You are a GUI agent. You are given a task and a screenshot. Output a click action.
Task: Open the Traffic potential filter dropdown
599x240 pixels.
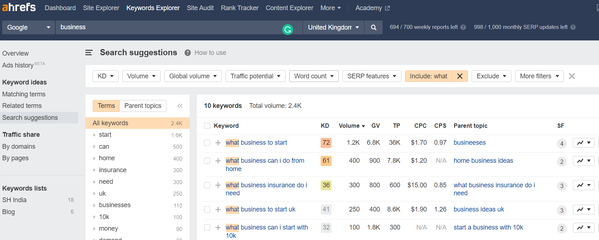(256, 76)
